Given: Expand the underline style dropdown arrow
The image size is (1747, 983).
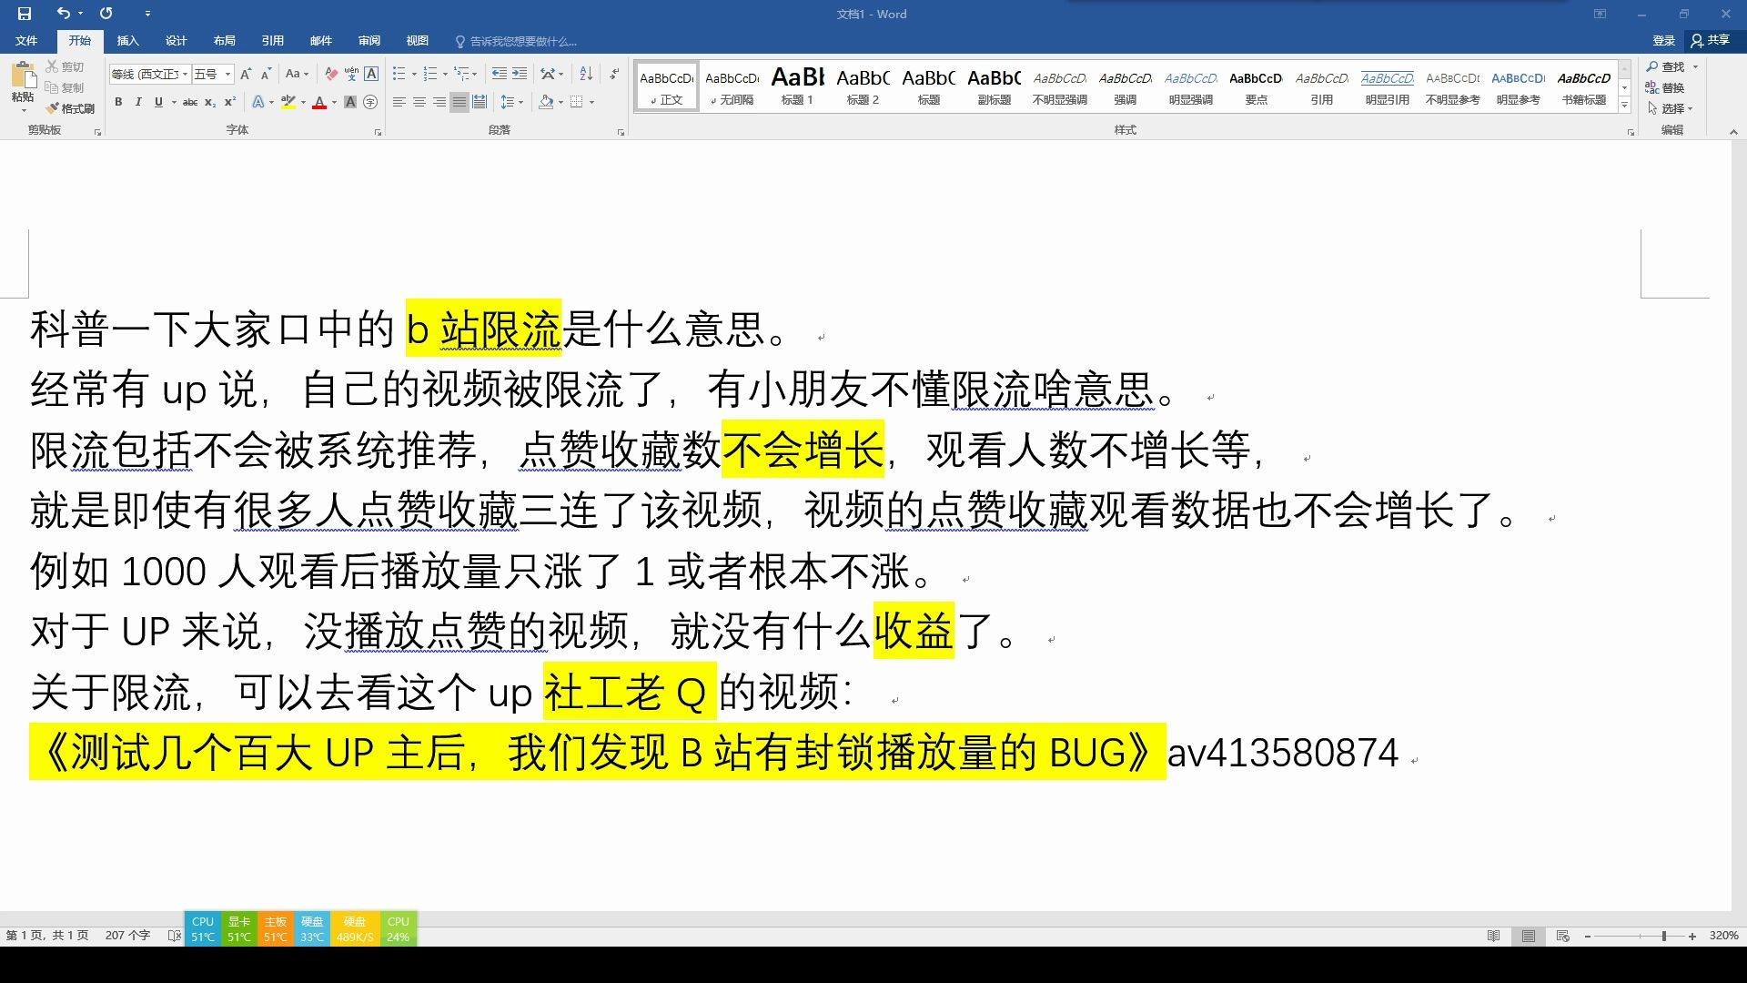Looking at the screenshot, I should (174, 102).
